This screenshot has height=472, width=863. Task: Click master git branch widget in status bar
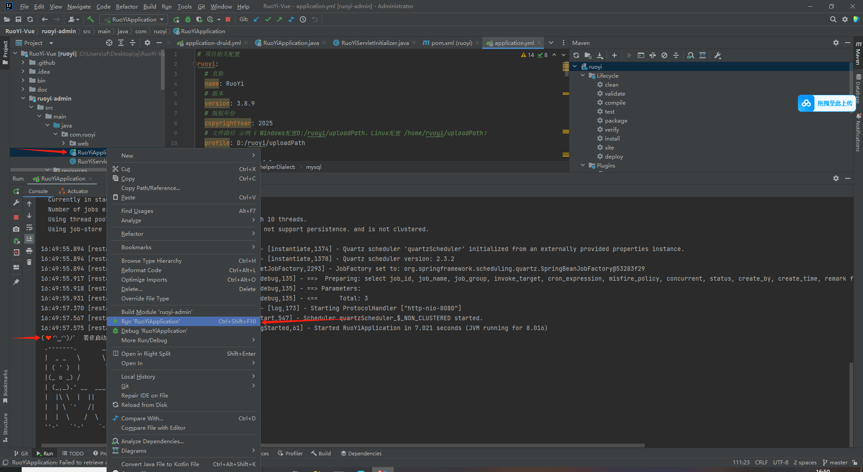point(835,462)
